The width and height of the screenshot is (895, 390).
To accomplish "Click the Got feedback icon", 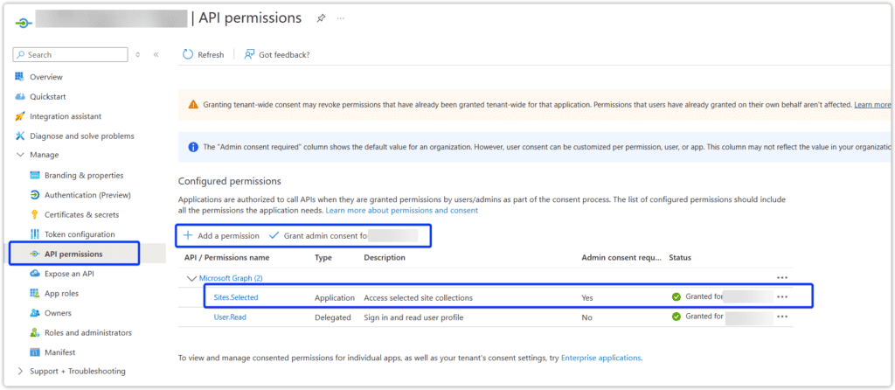I will [x=250, y=54].
